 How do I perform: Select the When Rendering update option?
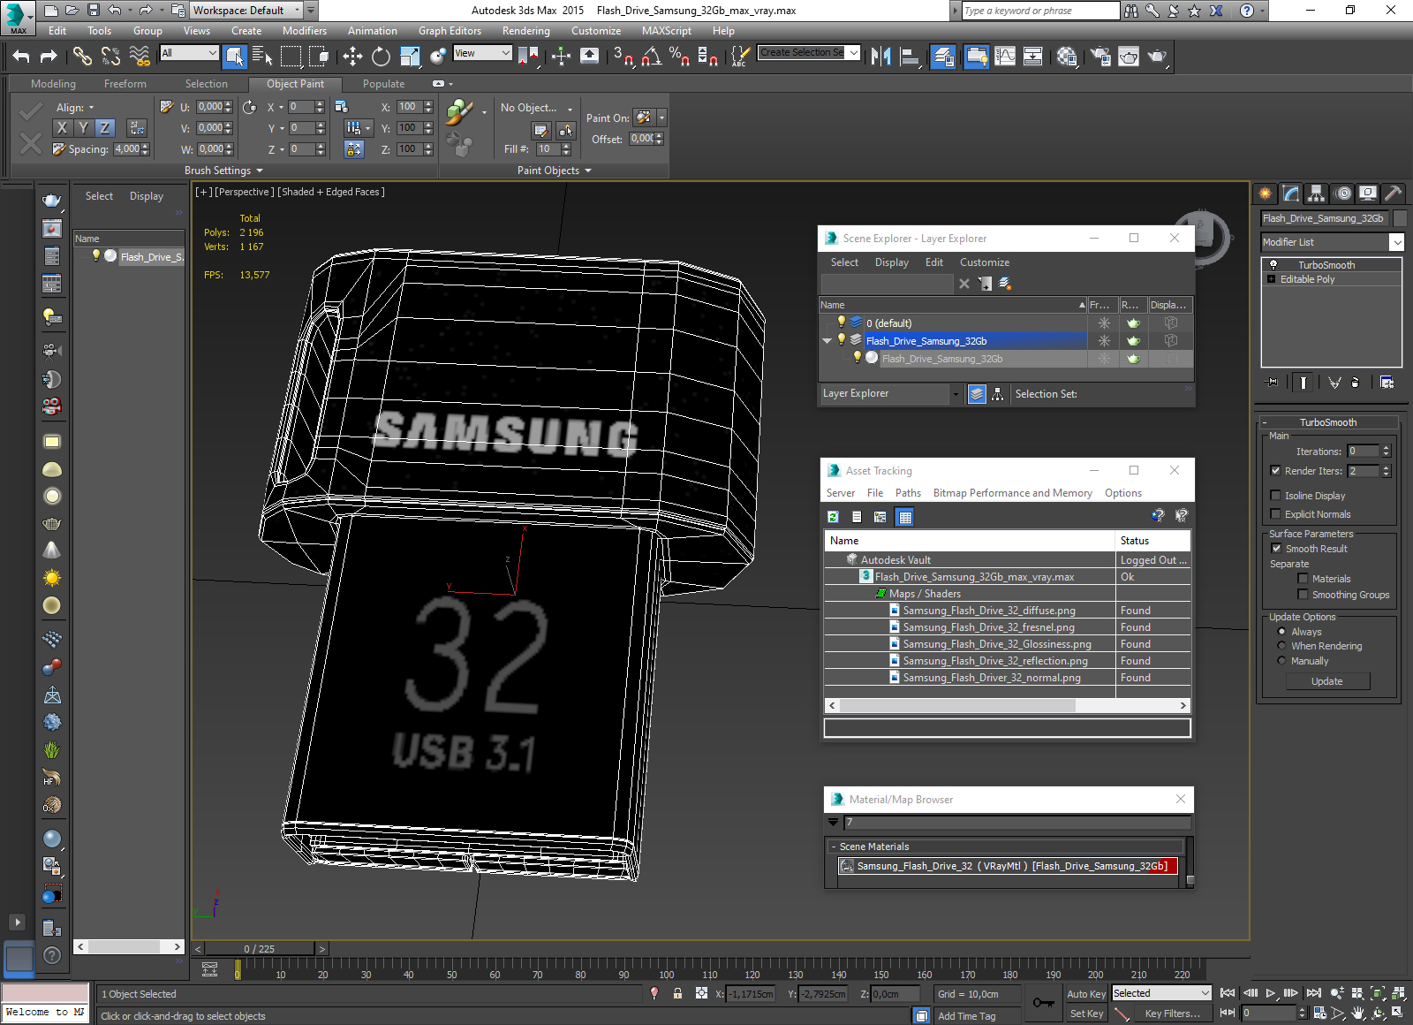(1281, 646)
